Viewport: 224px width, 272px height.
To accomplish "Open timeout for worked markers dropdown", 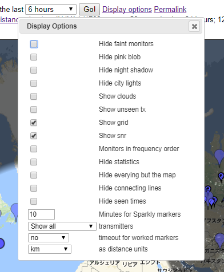I will [x=49, y=238].
